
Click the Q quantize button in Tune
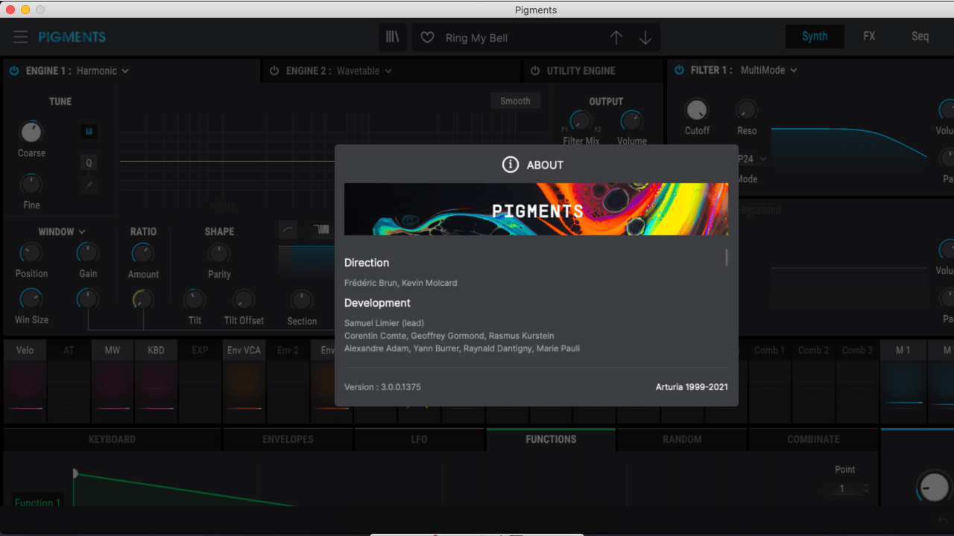coord(89,162)
